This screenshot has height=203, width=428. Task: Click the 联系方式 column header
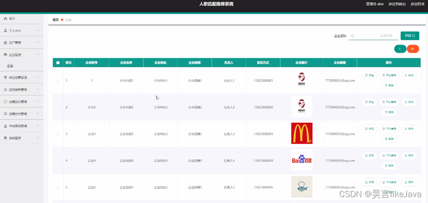(263, 63)
